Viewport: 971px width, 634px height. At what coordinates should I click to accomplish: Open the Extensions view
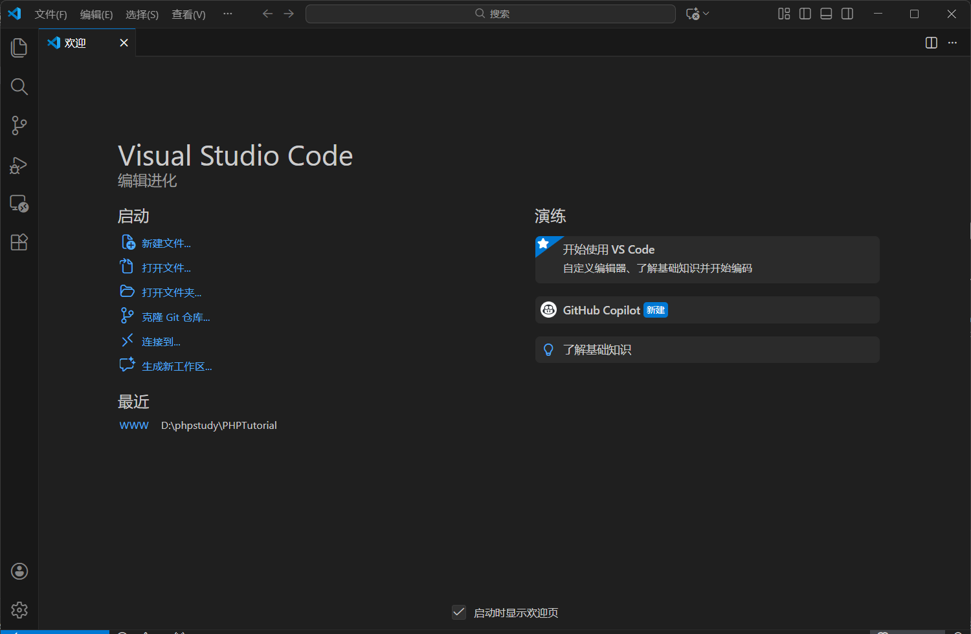point(19,243)
